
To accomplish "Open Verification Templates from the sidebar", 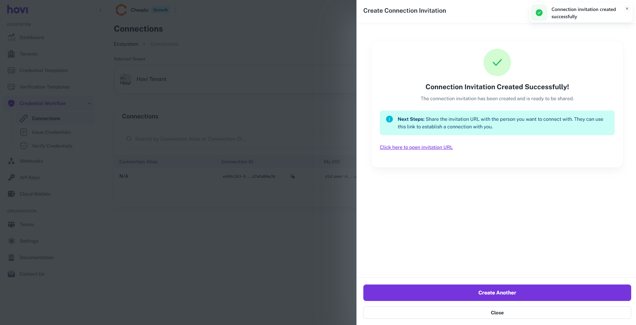I will point(45,87).
